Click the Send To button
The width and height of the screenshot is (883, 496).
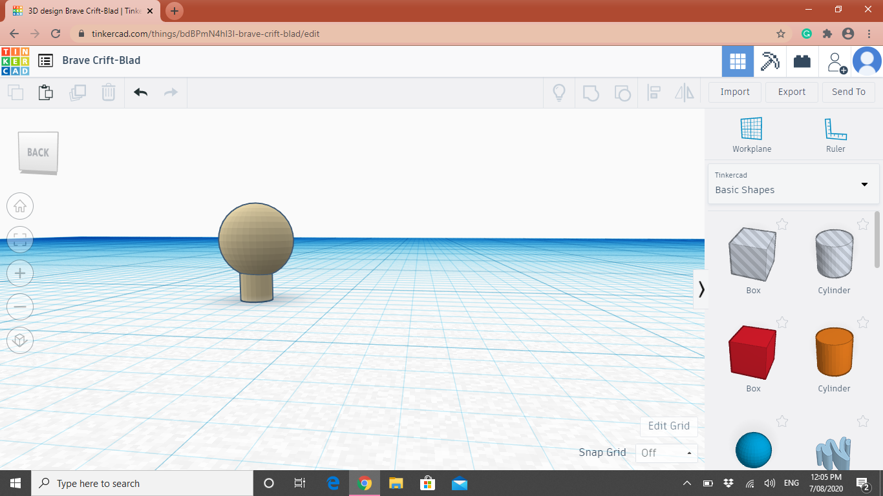(x=849, y=92)
